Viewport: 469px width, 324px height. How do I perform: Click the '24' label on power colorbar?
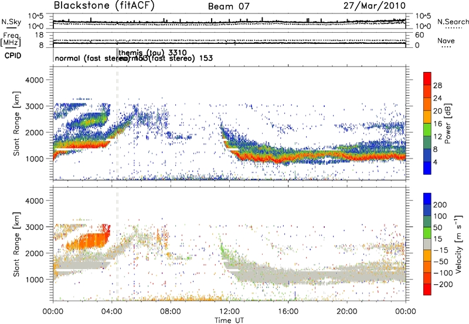(437, 98)
